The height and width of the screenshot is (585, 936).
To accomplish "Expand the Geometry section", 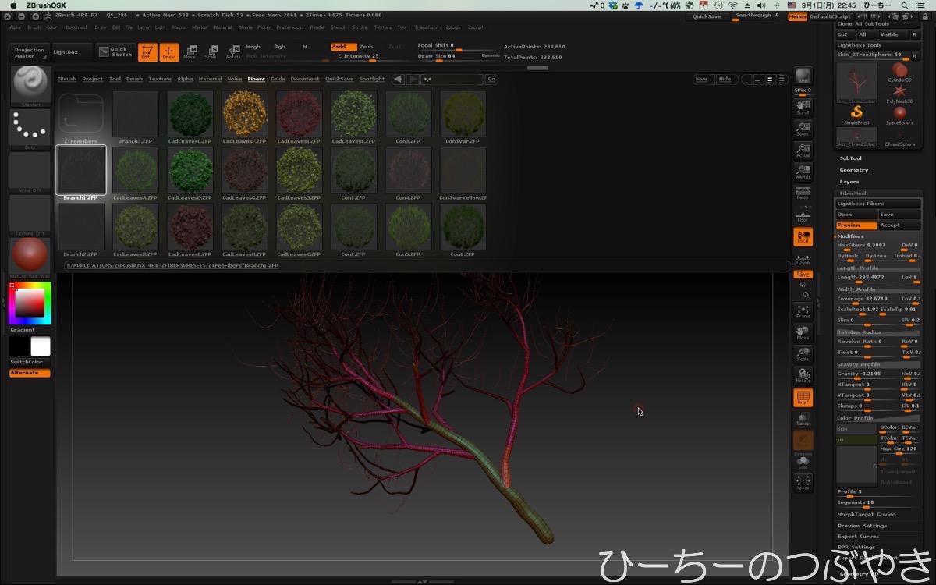I will [853, 170].
